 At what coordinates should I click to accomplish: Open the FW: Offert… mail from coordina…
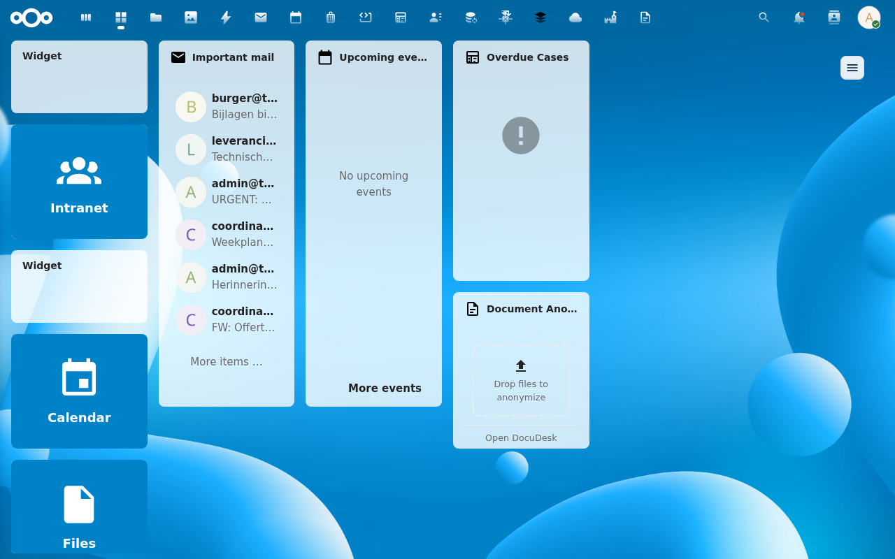227,319
